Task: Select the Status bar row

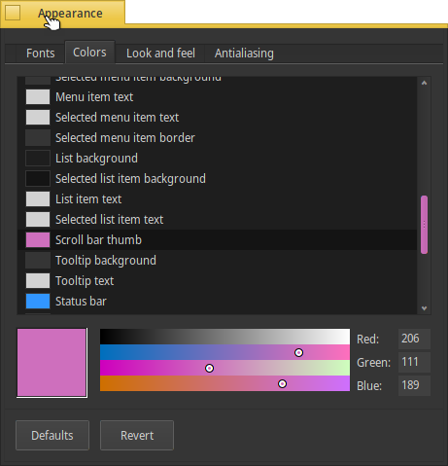Action: [x=217, y=302]
